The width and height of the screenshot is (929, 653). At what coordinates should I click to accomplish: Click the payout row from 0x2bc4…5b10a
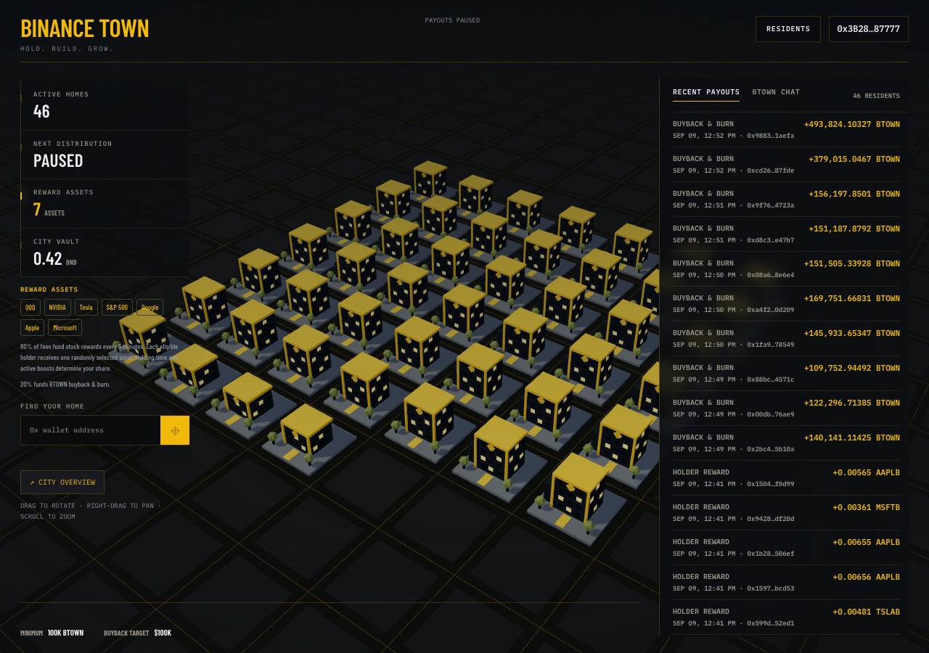pyautogui.click(x=786, y=443)
